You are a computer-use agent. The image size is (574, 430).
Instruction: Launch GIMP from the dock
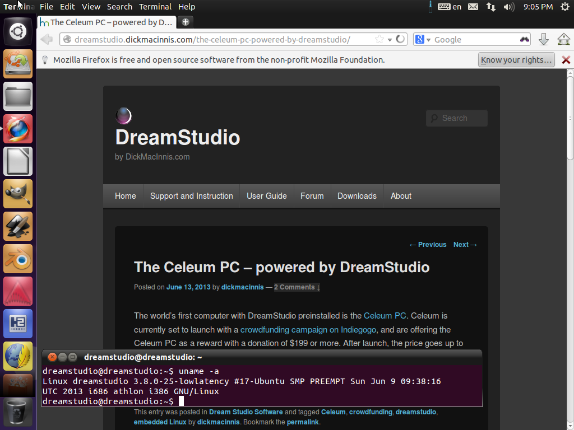tap(17, 194)
